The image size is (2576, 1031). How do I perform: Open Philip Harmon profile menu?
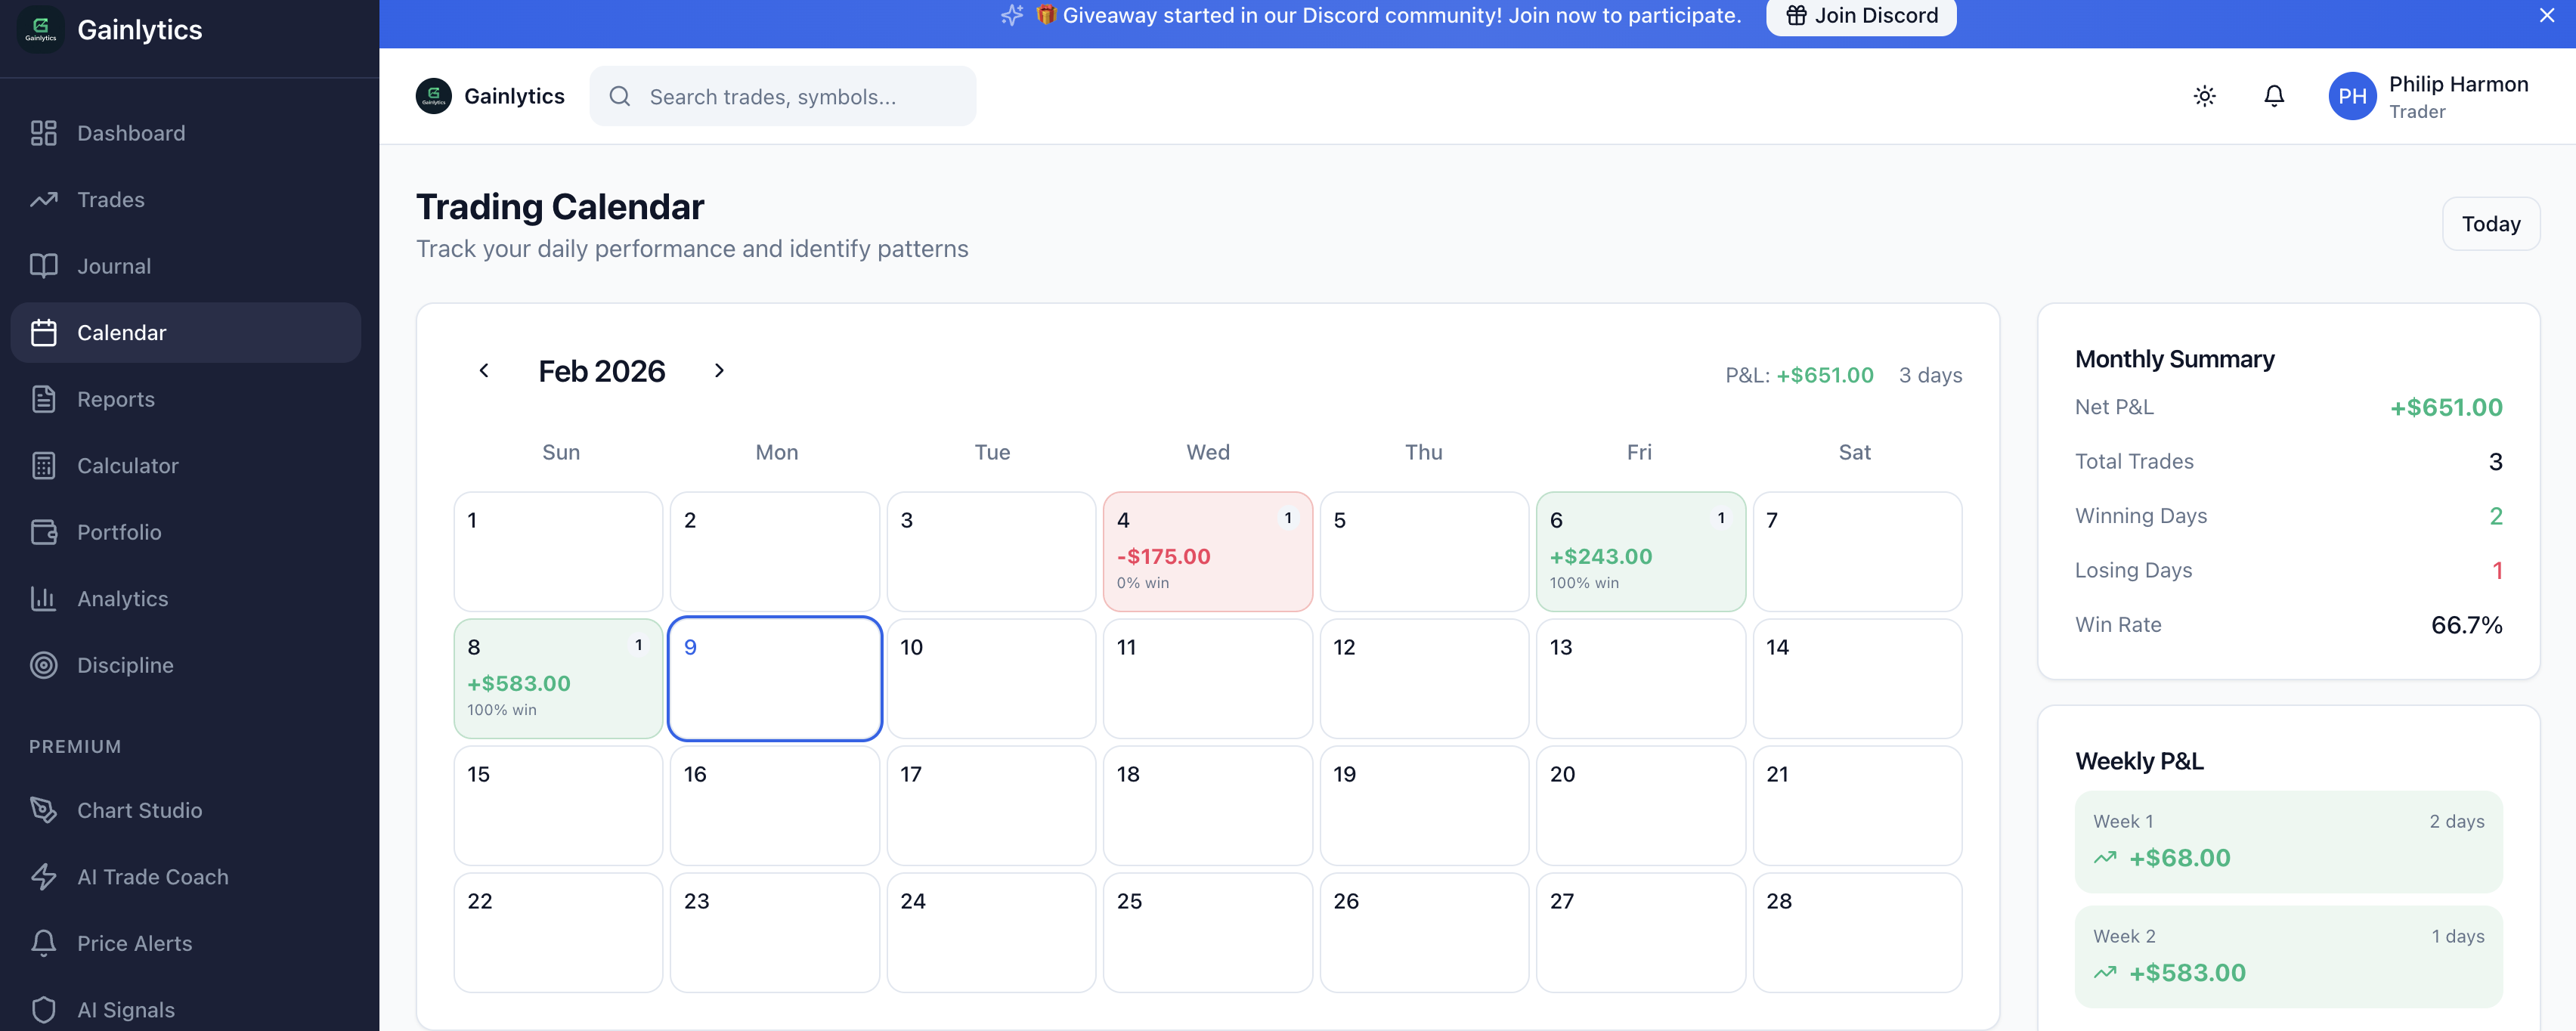coord(2429,96)
